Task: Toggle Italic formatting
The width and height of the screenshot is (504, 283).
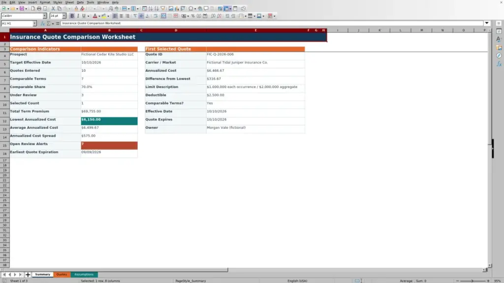Action: [x=78, y=16]
